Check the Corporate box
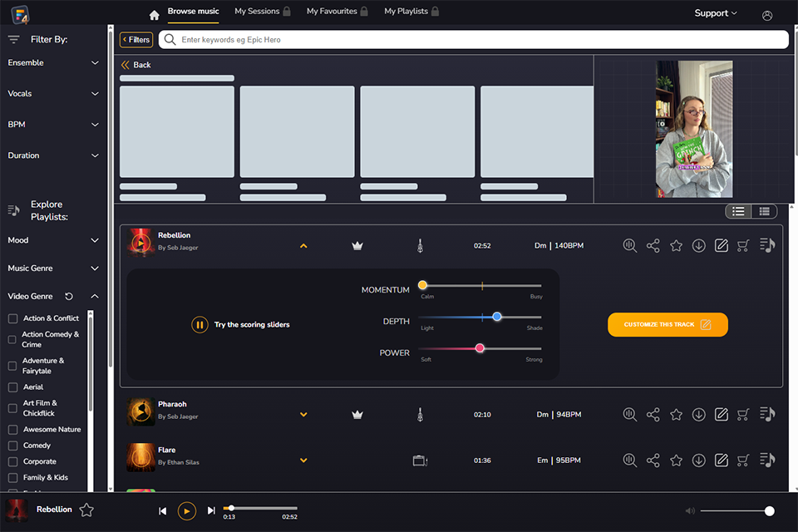Image resolution: width=798 pixels, height=532 pixels. point(12,461)
